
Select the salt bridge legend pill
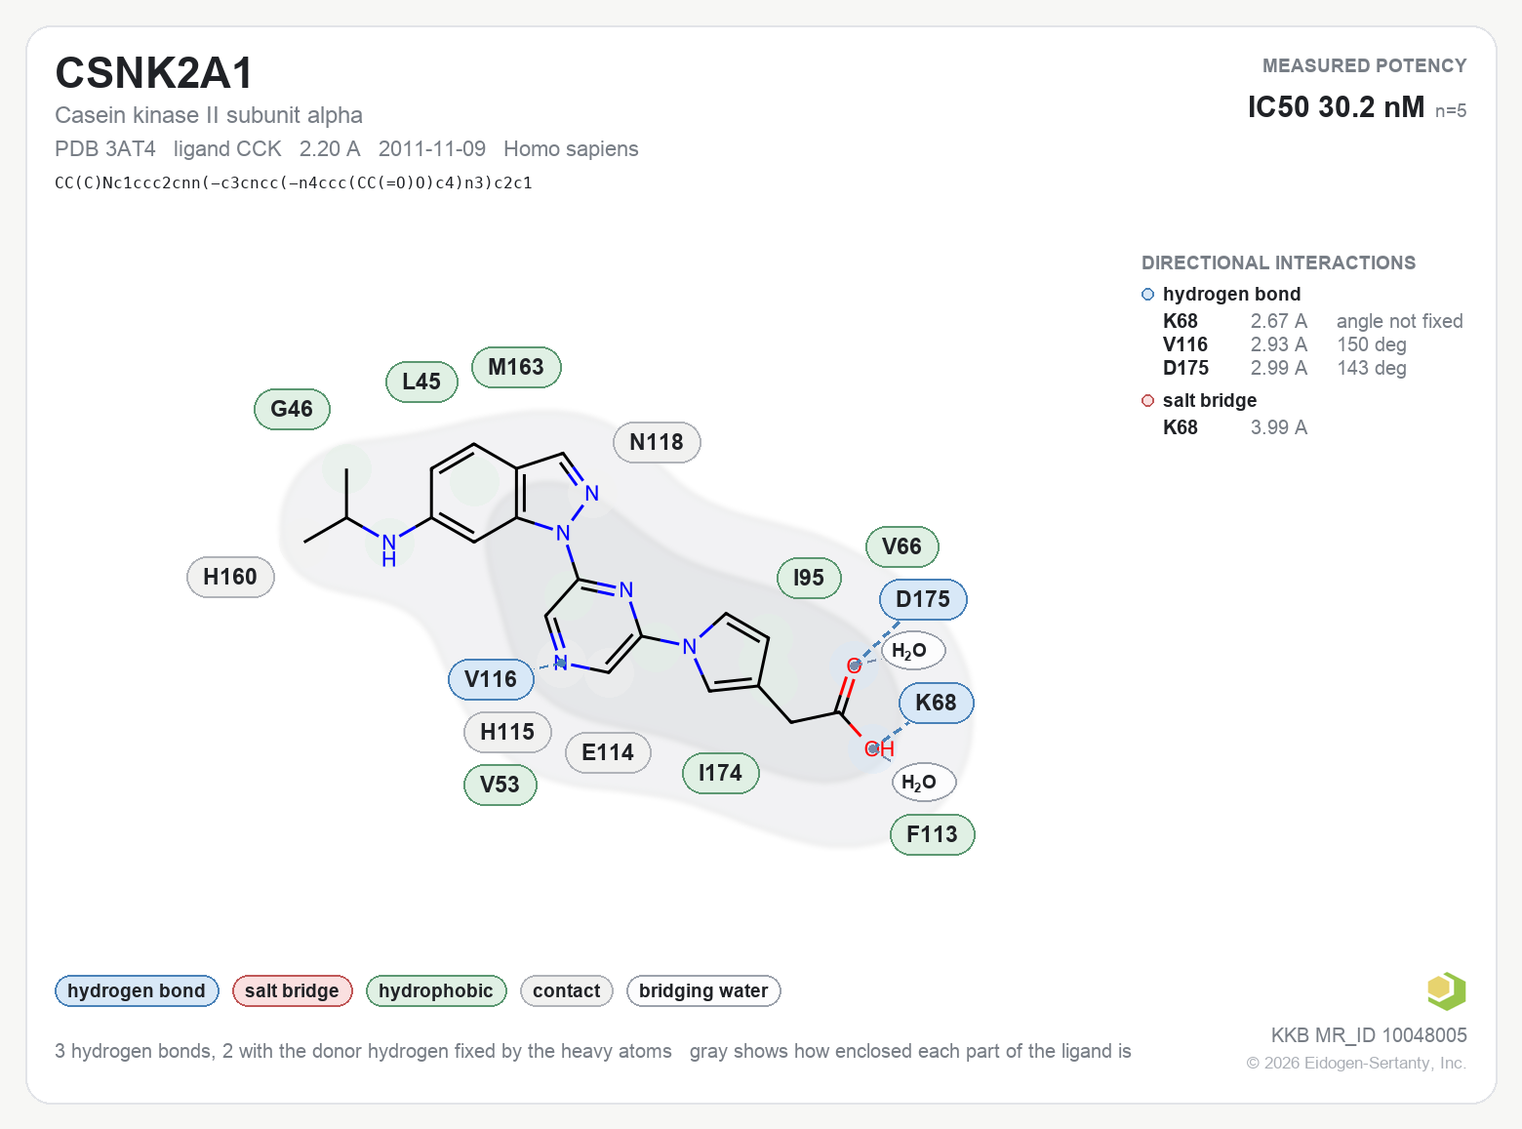[292, 991]
